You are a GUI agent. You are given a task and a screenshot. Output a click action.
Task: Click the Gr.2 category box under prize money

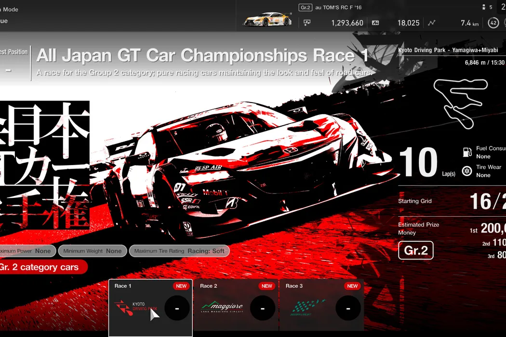(x=415, y=251)
